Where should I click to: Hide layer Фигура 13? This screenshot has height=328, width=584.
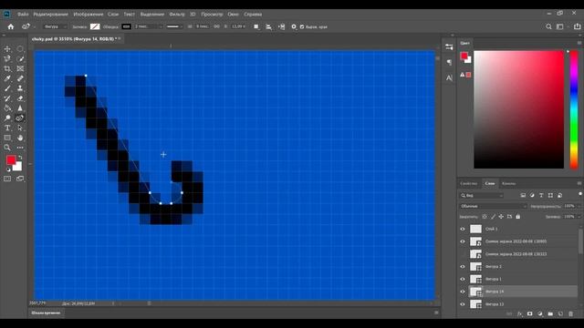point(463,304)
